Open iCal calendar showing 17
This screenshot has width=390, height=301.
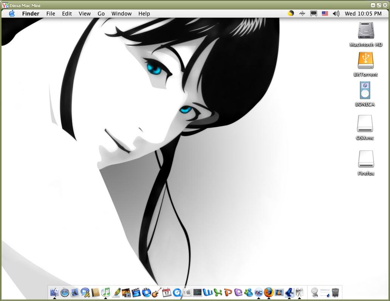(x=167, y=292)
